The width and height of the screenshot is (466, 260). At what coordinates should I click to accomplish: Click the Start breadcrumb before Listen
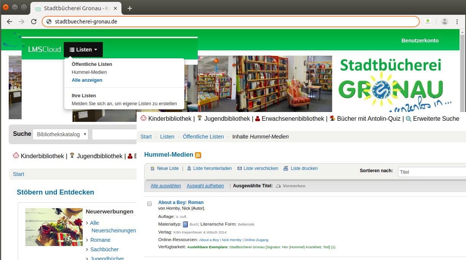146,137
